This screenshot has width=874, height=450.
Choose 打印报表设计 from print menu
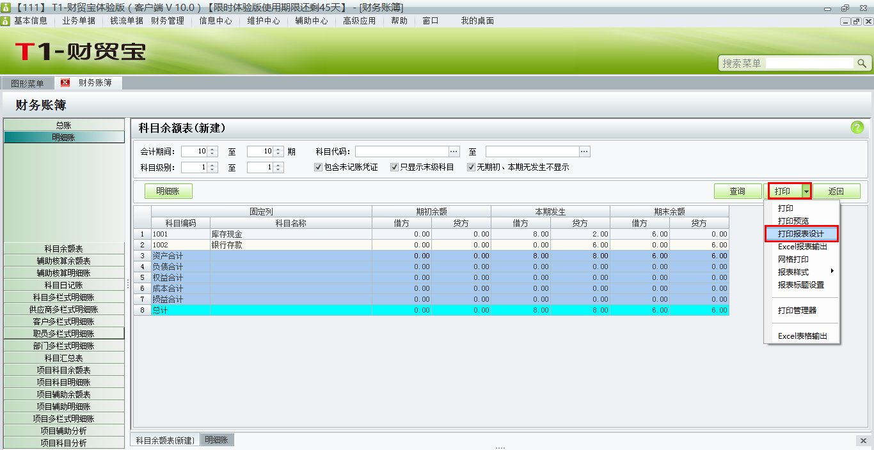[802, 234]
